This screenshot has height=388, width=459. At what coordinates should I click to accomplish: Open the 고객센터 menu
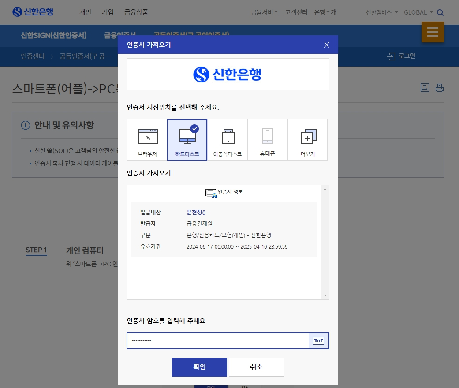[296, 12]
